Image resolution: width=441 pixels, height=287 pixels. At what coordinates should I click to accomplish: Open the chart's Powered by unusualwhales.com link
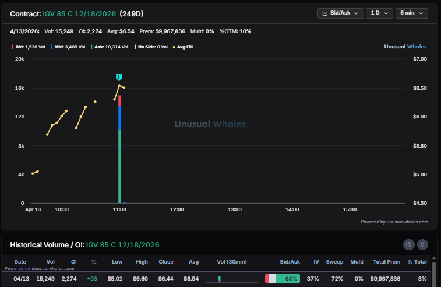coord(394,222)
